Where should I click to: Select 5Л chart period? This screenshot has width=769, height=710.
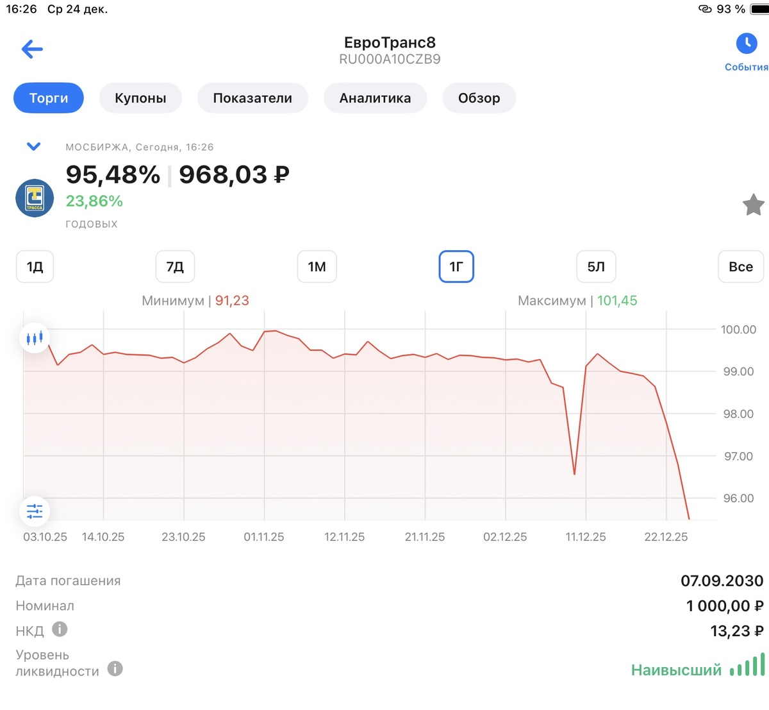[x=597, y=267]
